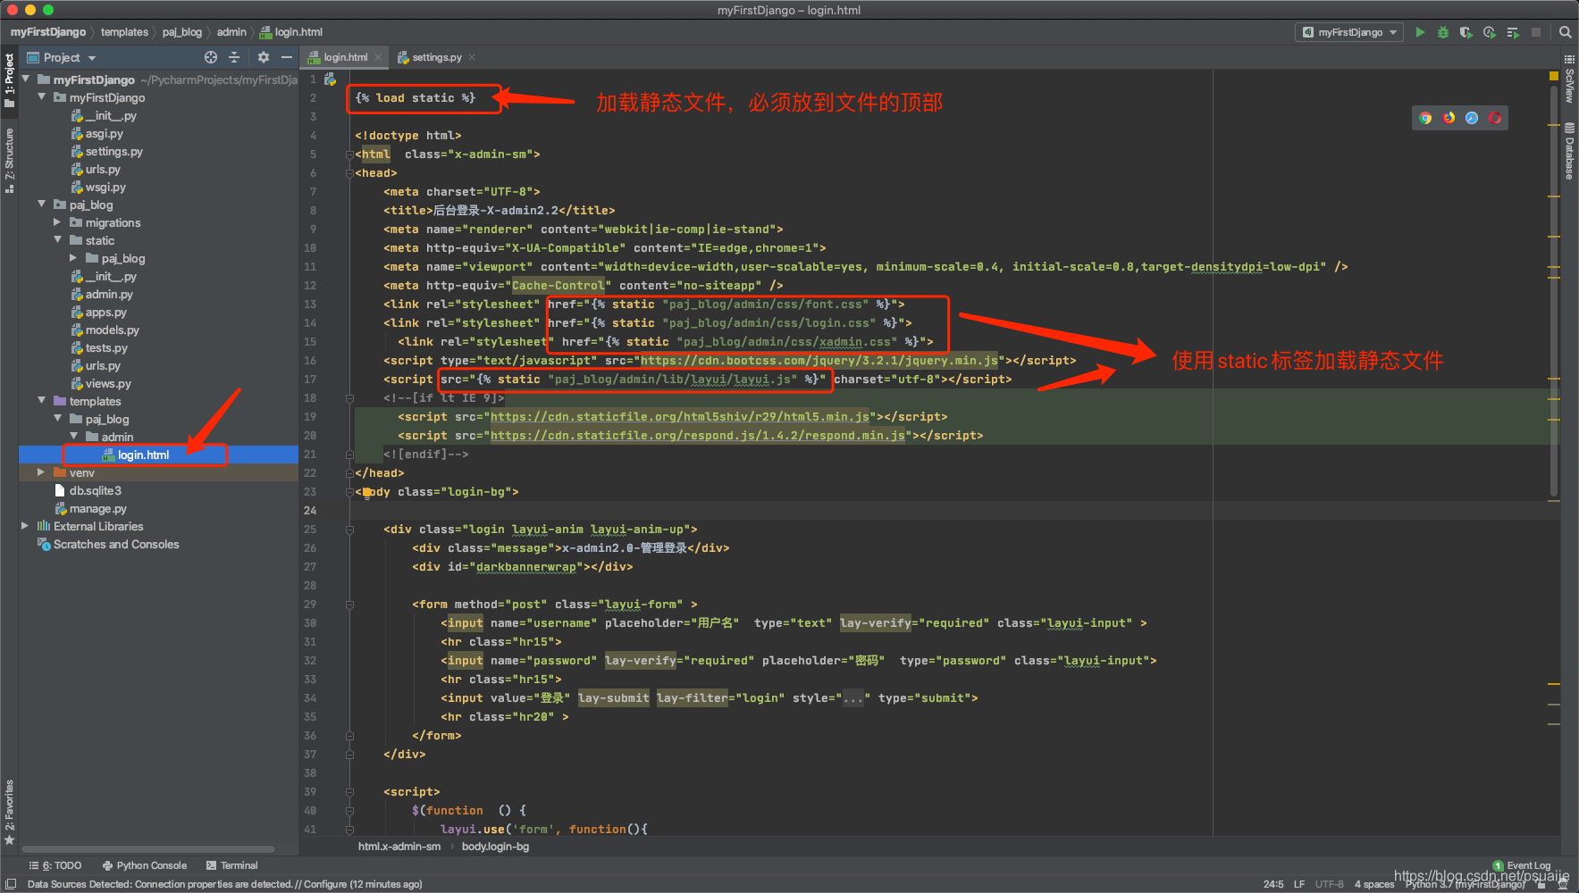Click the inspection warning indicator square
Image resolution: width=1579 pixels, height=893 pixels.
1554,76
